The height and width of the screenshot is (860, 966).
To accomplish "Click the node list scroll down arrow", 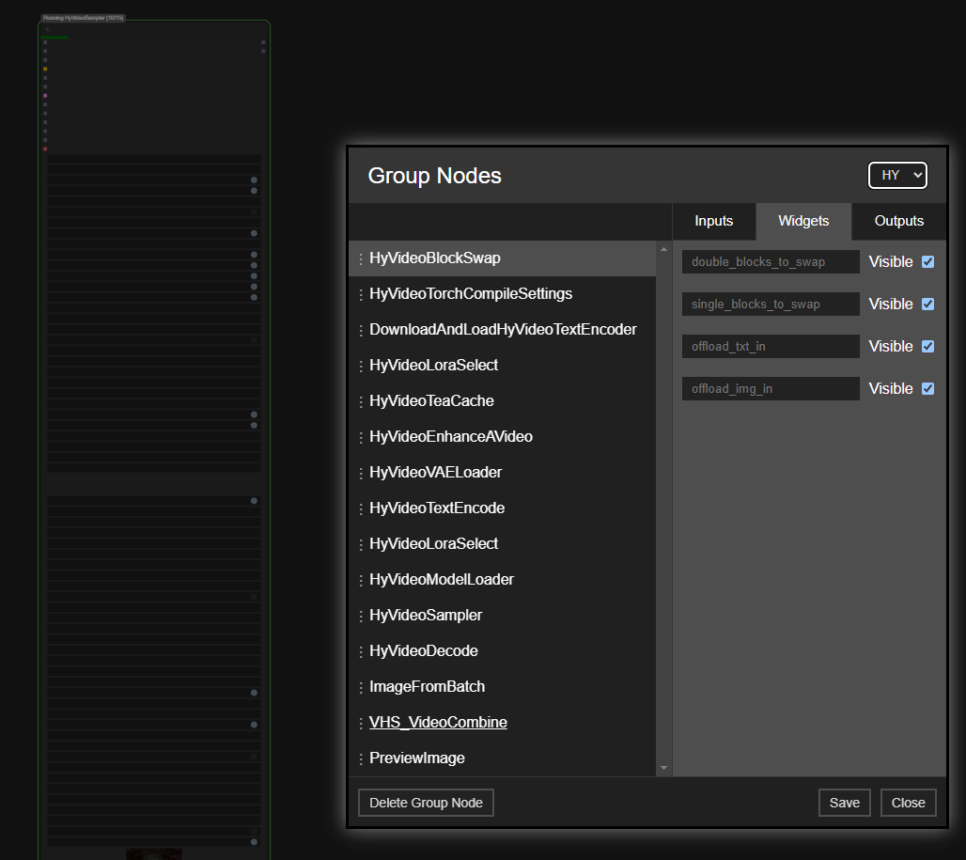I will [x=663, y=768].
